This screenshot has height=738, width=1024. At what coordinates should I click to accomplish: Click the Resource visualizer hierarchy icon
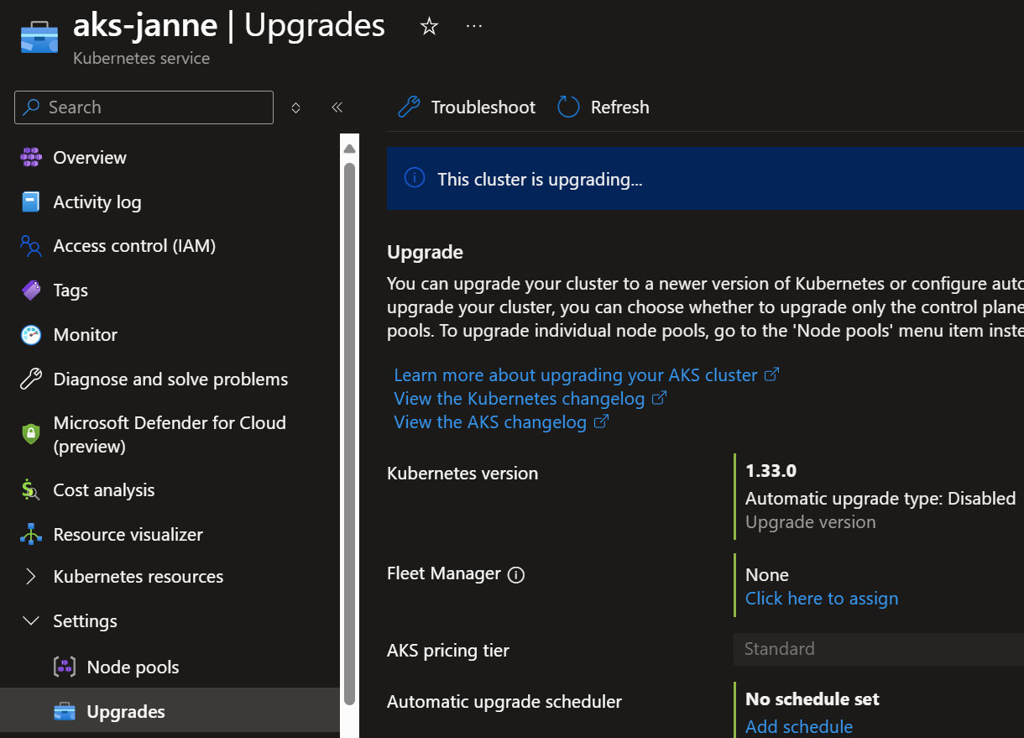click(31, 534)
